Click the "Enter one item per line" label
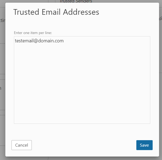Screen dimensions: 162x160 coord(33,33)
